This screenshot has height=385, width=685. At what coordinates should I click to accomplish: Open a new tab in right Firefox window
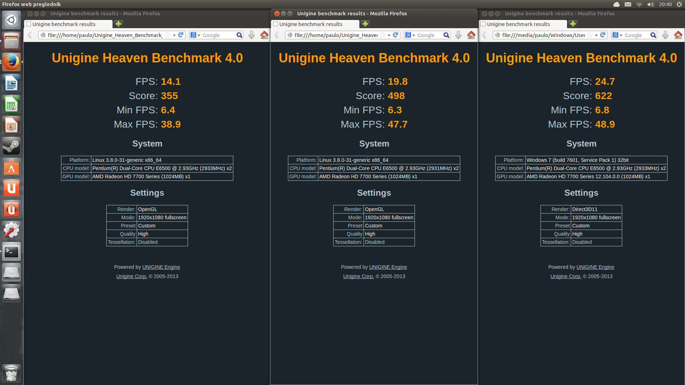point(573,24)
